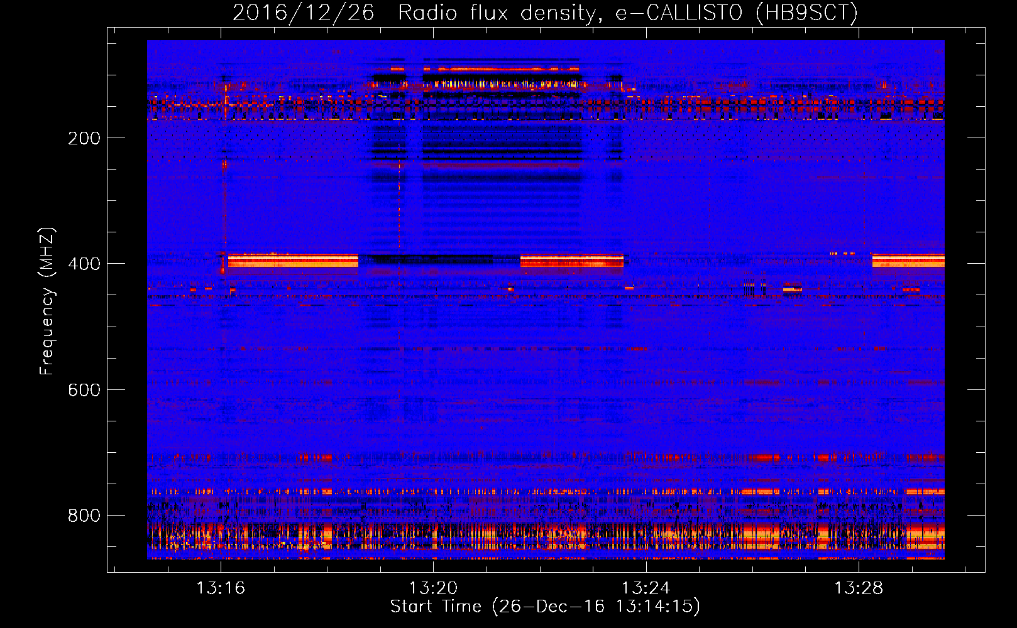Click the 13:16 time tick label
The image size is (1017, 628).
221,588
